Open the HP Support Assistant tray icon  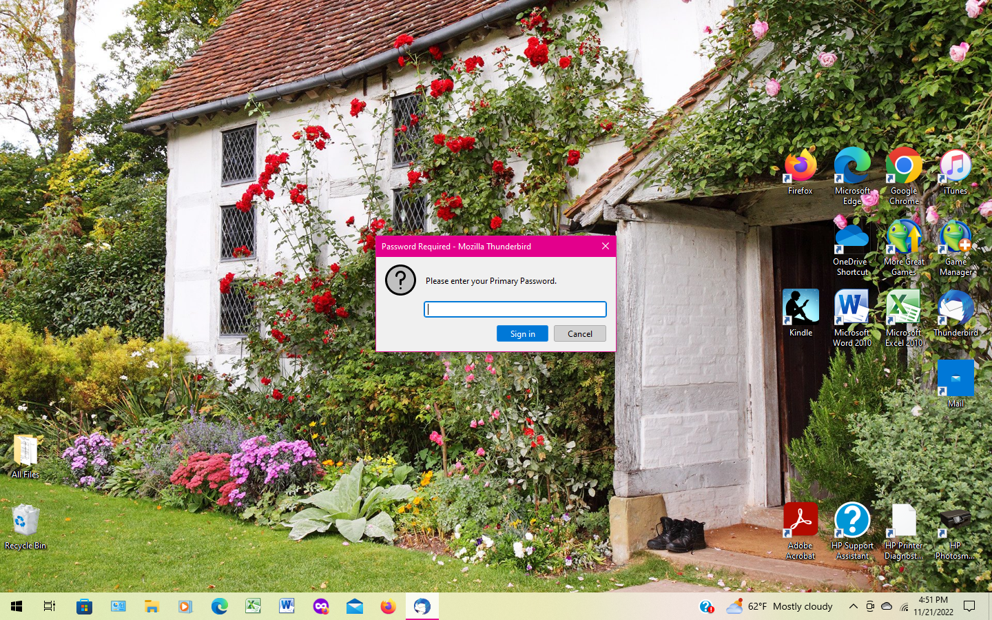(707, 606)
